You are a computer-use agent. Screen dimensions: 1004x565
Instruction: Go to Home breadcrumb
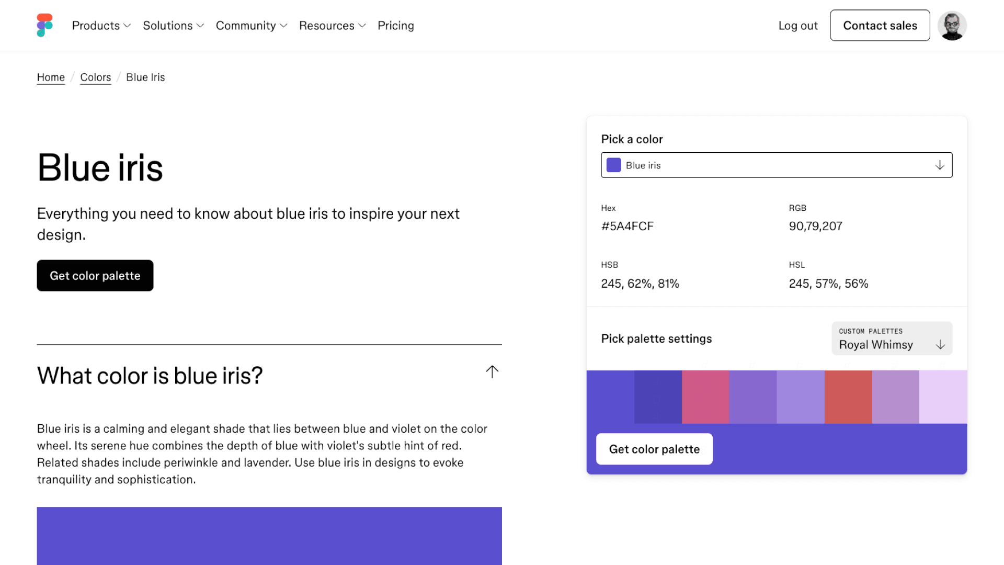tap(51, 77)
